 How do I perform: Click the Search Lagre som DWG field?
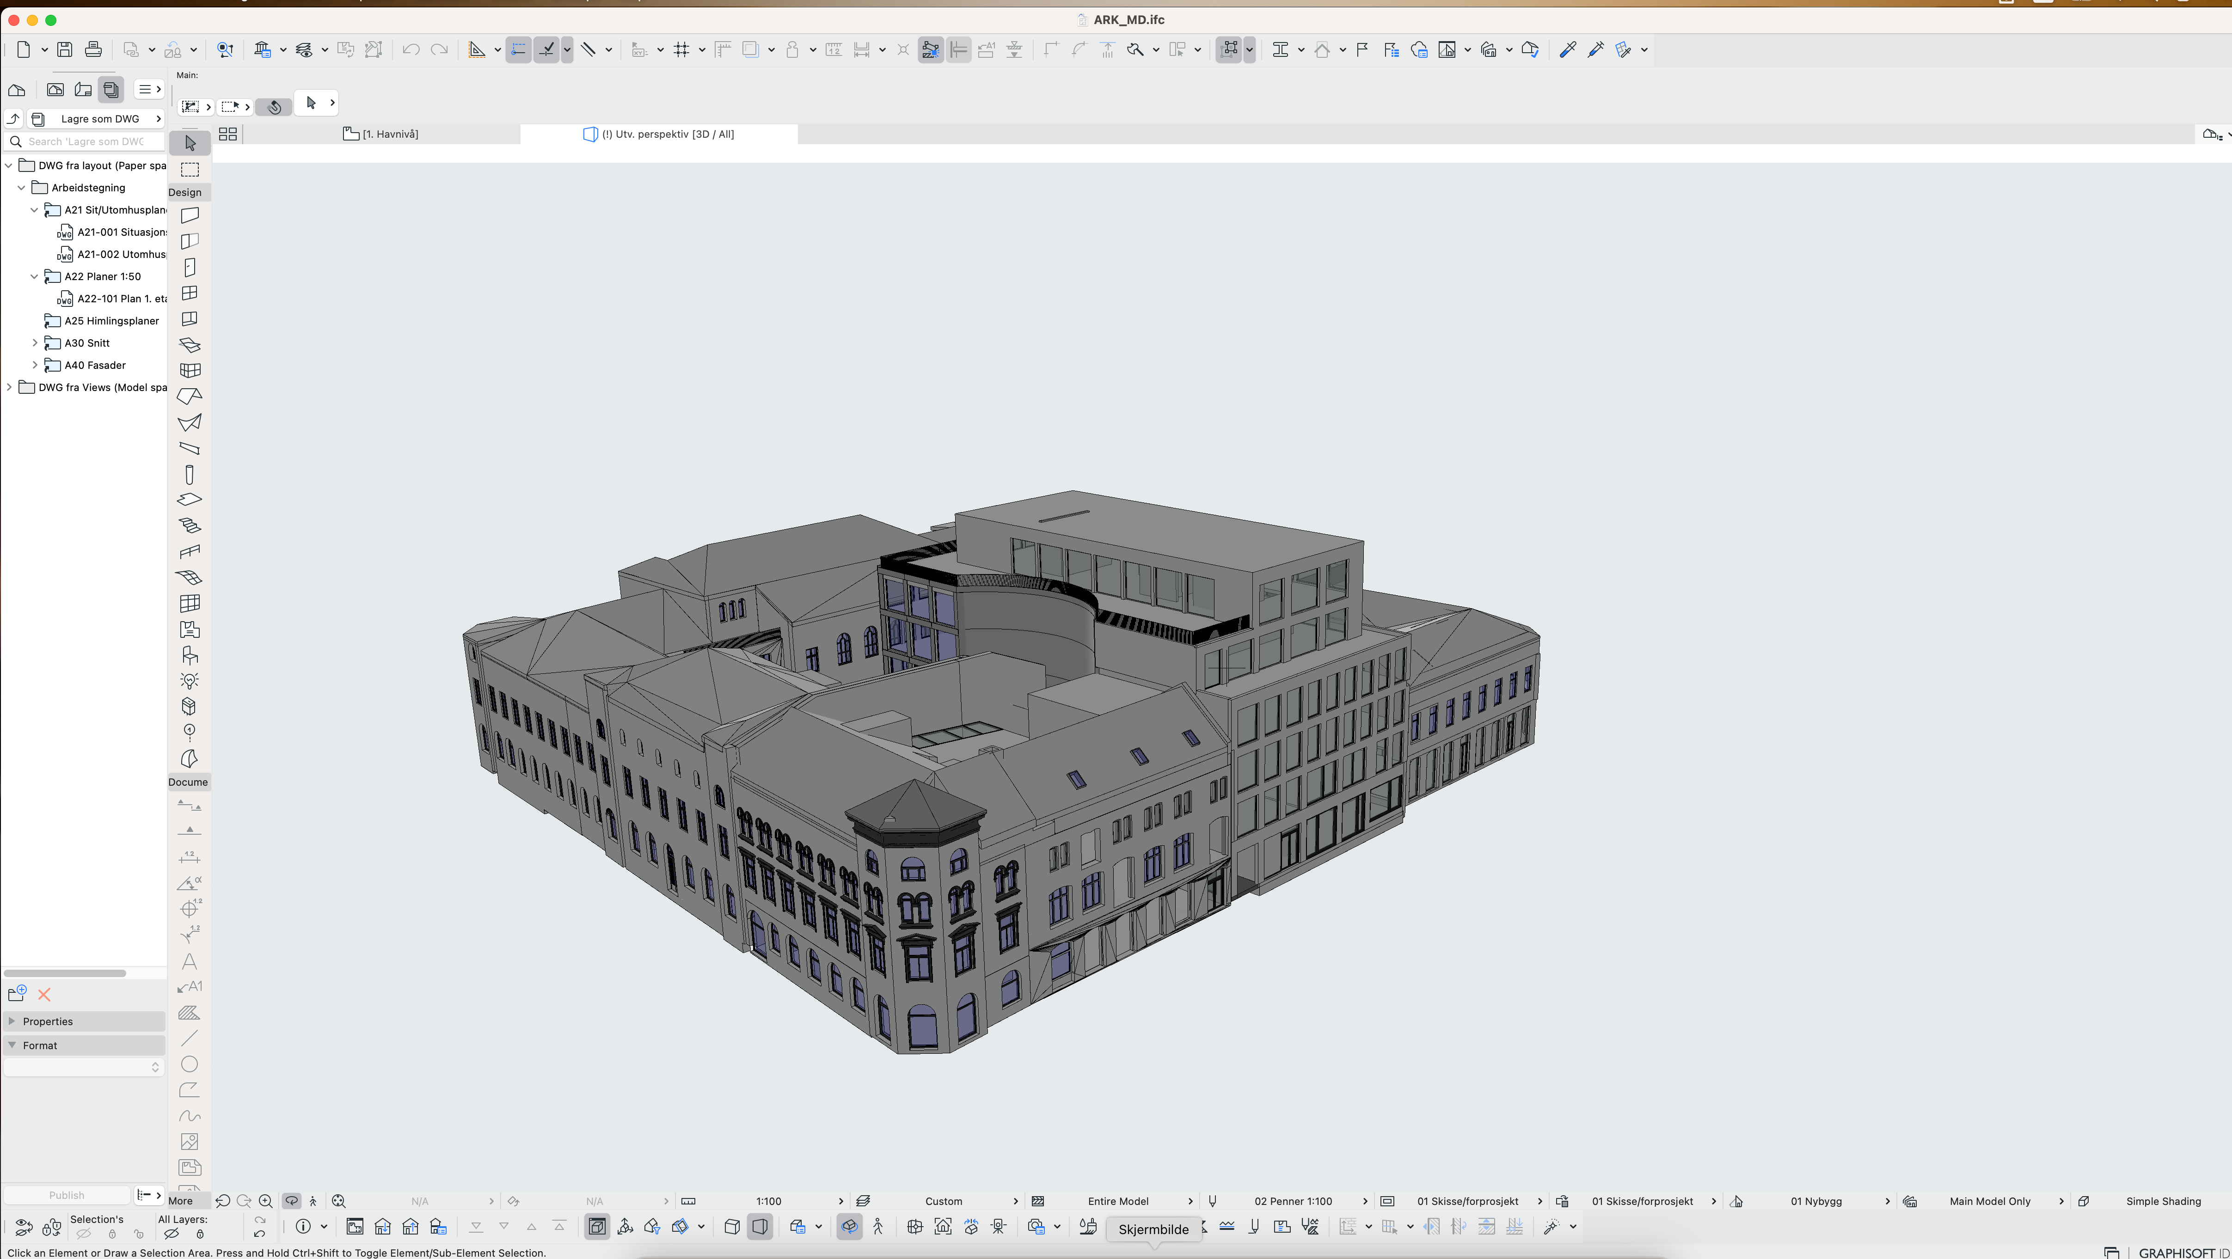click(86, 141)
